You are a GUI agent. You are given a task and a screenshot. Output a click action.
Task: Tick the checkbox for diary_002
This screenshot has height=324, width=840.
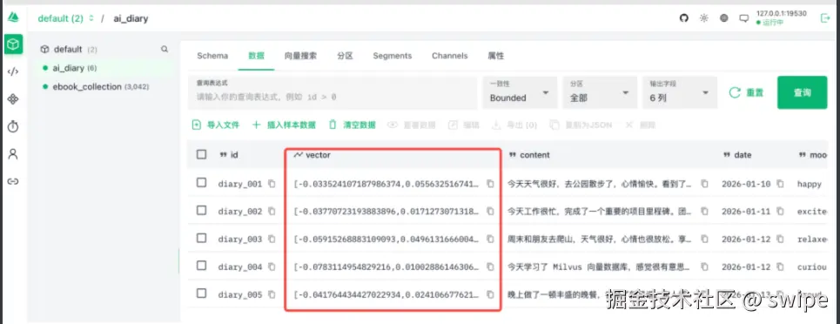click(201, 210)
